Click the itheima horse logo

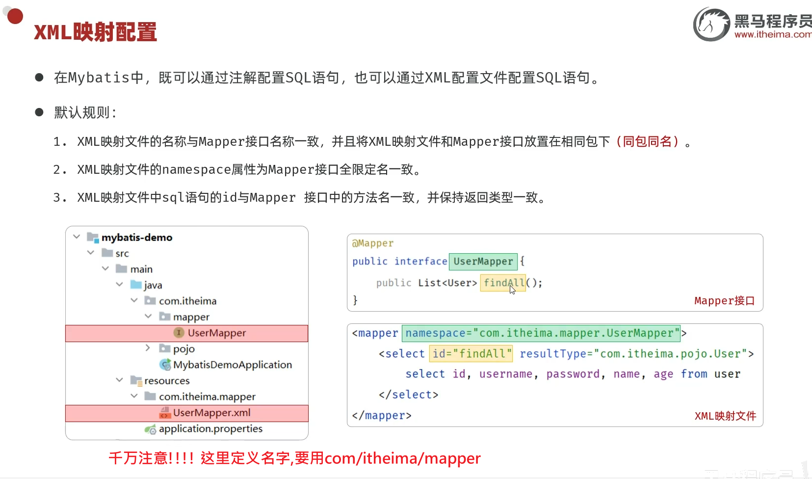click(x=712, y=24)
